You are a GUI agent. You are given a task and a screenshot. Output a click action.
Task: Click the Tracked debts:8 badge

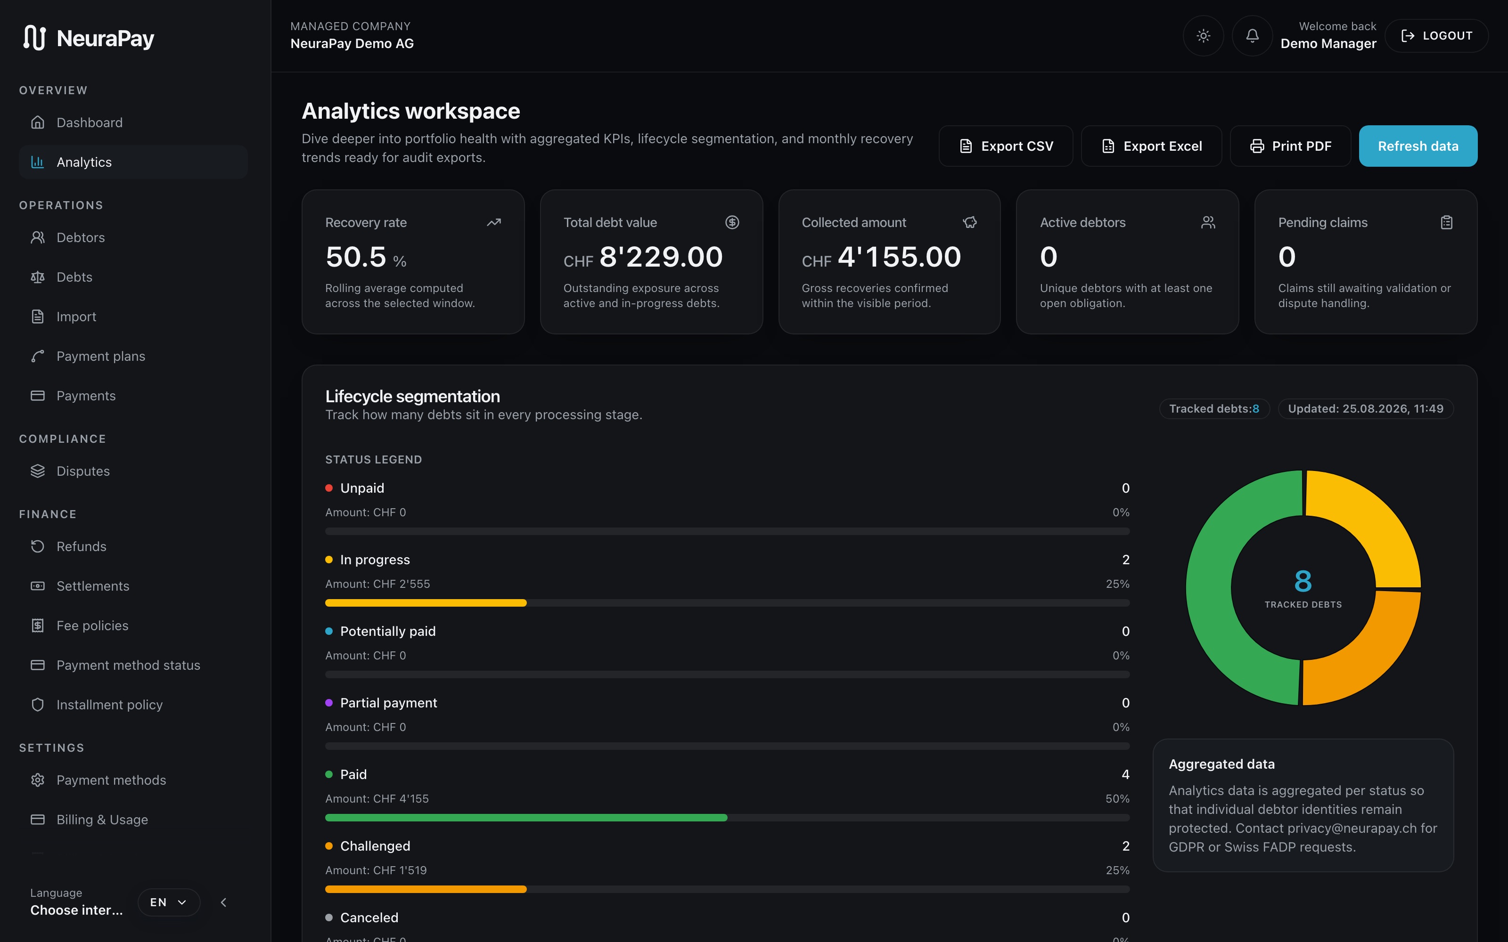(x=1214, y=409)
